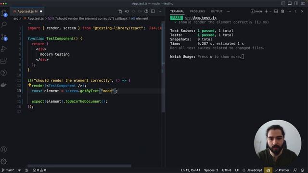The image size is (308, 173).
Task: Open editor More Actions ellipsis
Action: click(159, 12)
